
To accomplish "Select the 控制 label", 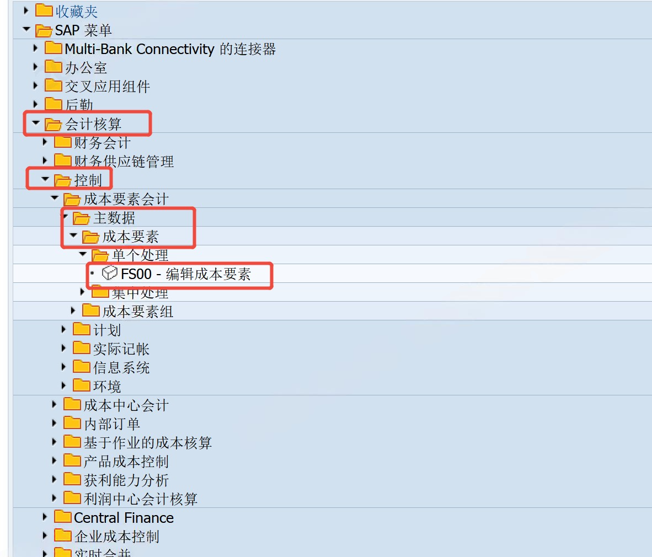I will (x=88, y=180).
